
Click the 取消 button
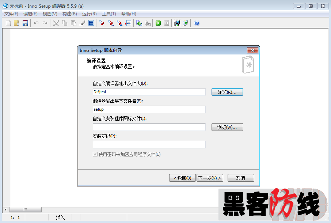point(241,178)
